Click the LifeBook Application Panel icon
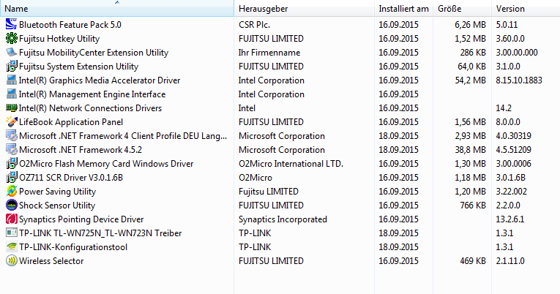The width and height of the screenshot is (560, 294). click(x=12, y=121)
